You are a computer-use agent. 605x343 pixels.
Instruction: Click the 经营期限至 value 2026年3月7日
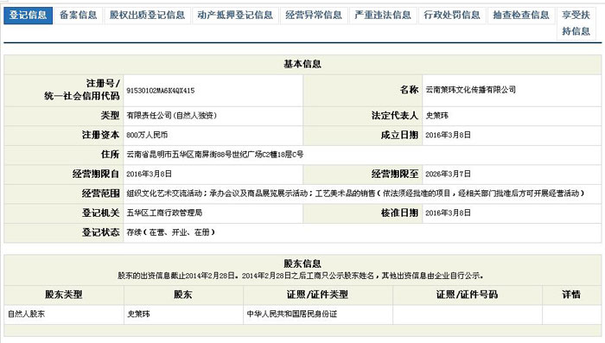click(448, 174)
